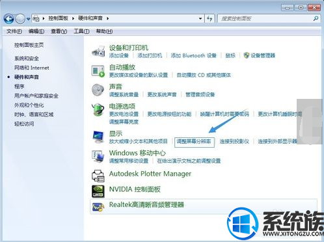The width and height of the screenshot is (324, 242).
Task: Open the 声音 heading
Action: tap(116, 87)
